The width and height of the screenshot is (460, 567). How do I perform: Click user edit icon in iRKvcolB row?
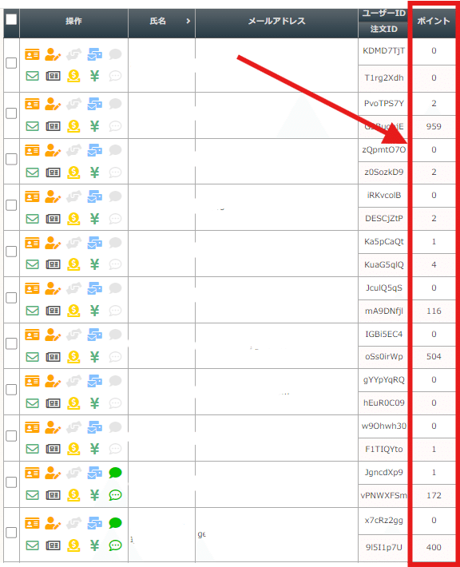pos(53,196)
